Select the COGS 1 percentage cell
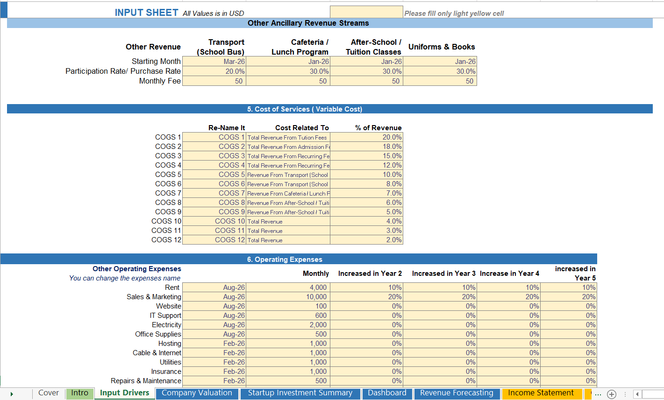The width and height of the screenshot is (664, 400). coord(366,137)
